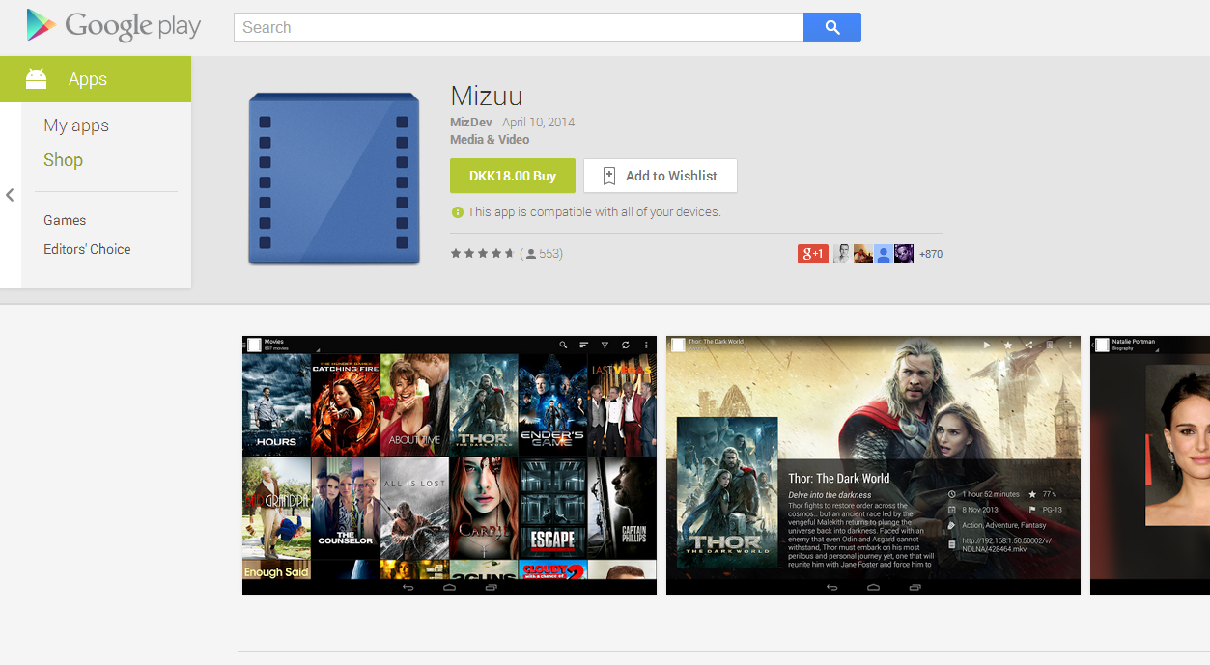1210x665 pixels.
Task: Click favorite star in Thor screenshot
Action: tap(1007, 345)
